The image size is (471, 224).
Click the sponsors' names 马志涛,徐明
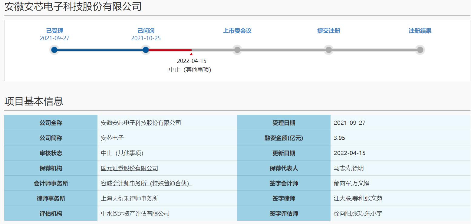(x=349, y=168)
